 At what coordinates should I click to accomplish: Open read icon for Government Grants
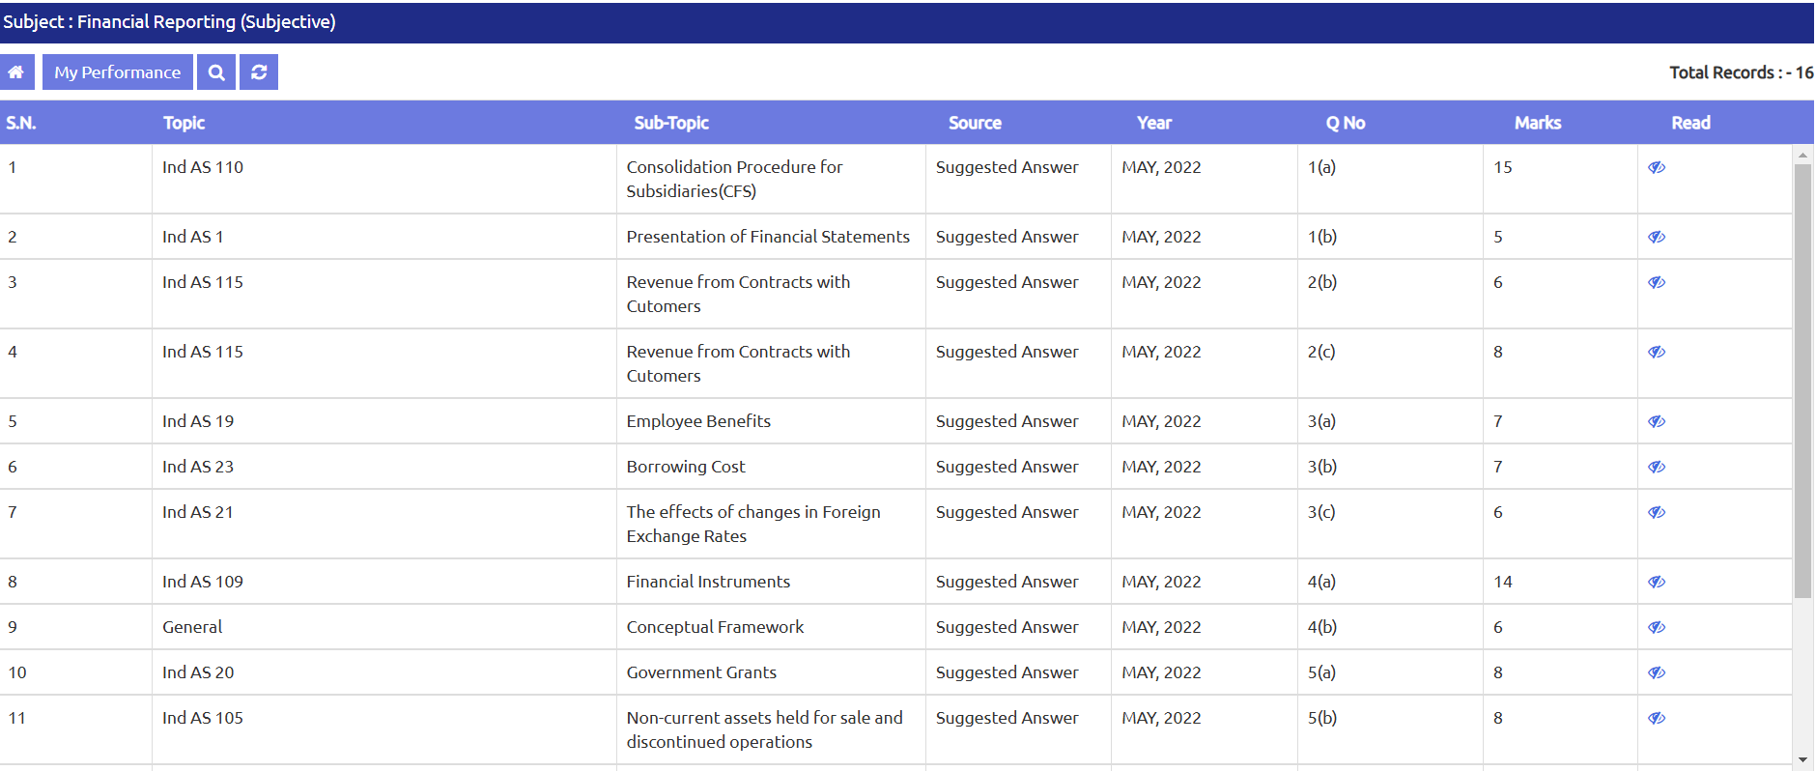click(1657, 672)
